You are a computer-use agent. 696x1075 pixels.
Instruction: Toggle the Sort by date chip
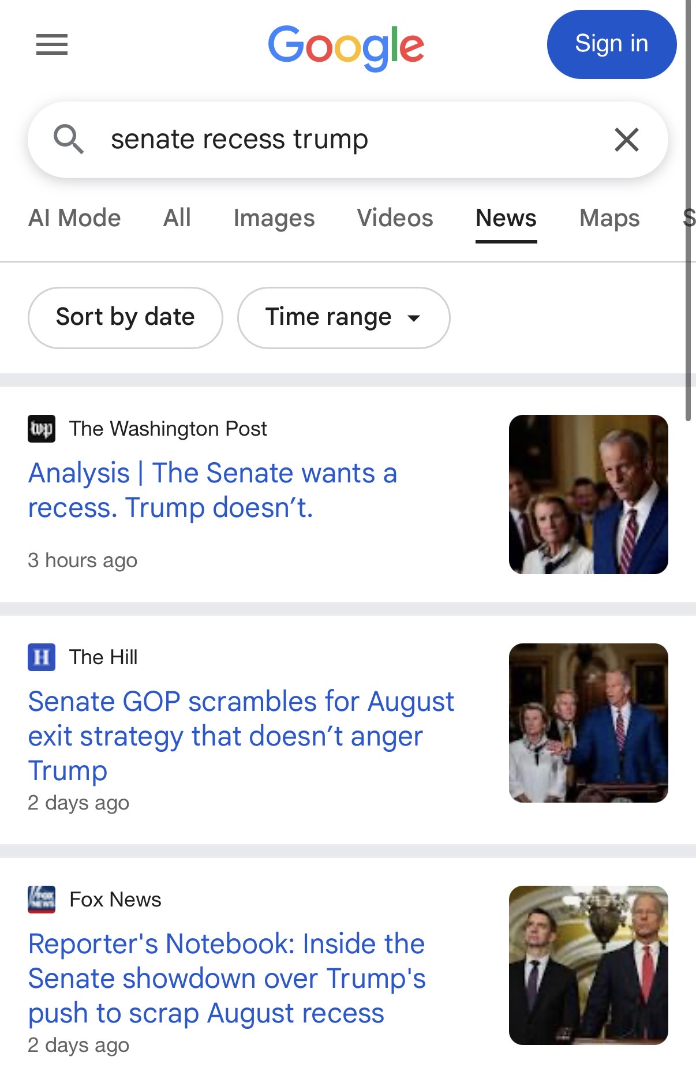click(x=125, y=317)
